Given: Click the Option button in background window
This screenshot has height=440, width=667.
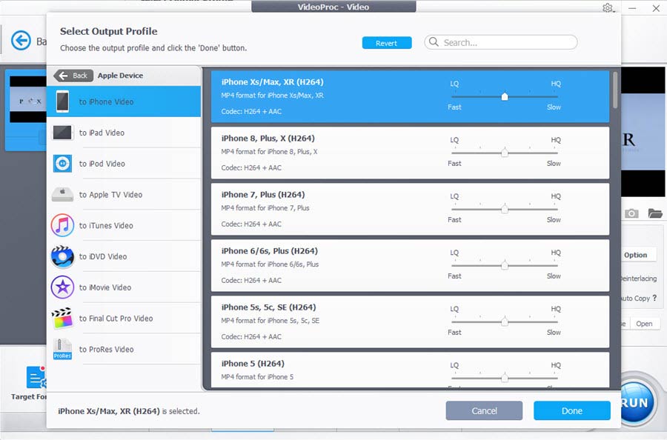Looking at the screenshot, I should point(635,255).
